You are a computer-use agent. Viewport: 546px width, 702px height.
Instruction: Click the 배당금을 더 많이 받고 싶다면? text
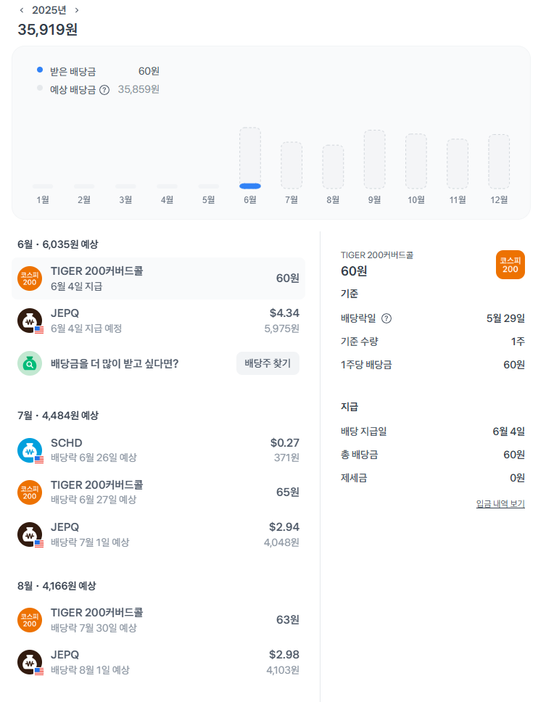pos(115,363)
